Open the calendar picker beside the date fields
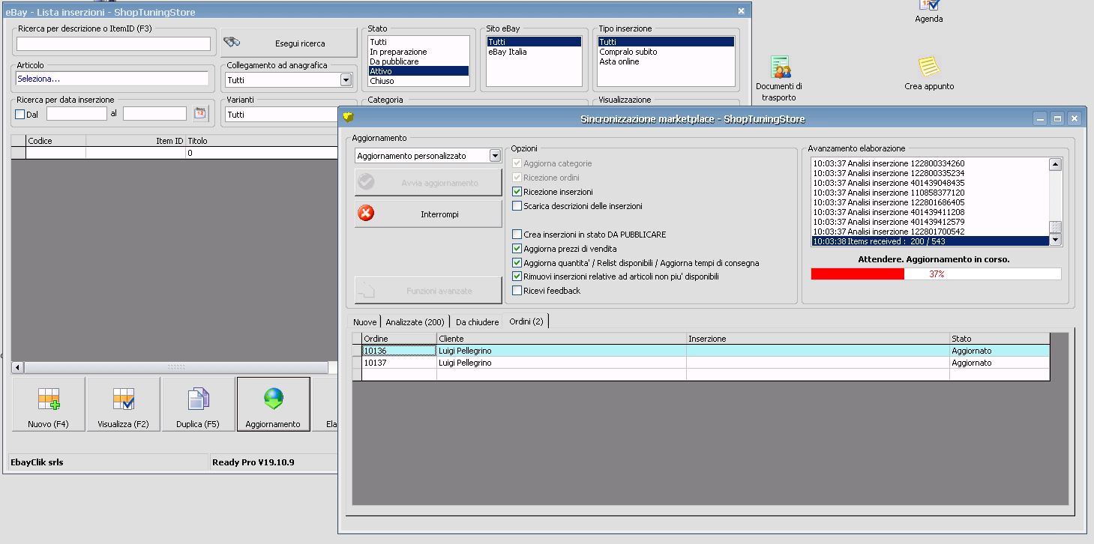The image size is (1094, 544). click(199, 114)
